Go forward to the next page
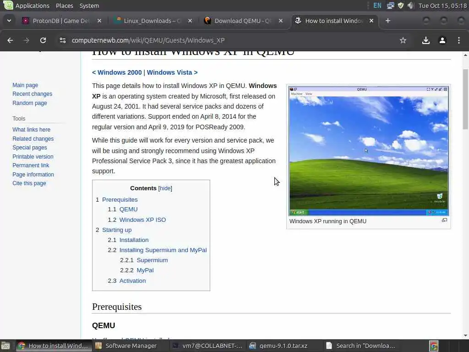 tap(26, 40)
